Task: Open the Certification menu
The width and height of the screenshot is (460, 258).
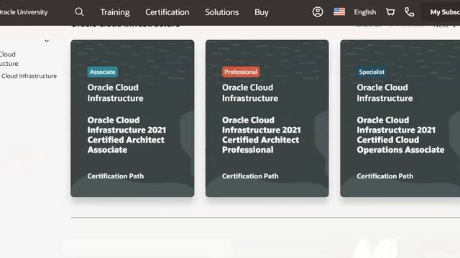Action: 167,12
